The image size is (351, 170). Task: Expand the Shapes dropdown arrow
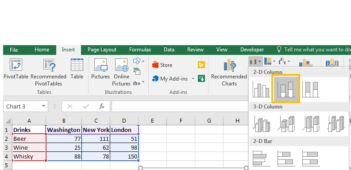click(x=143, y=61)
